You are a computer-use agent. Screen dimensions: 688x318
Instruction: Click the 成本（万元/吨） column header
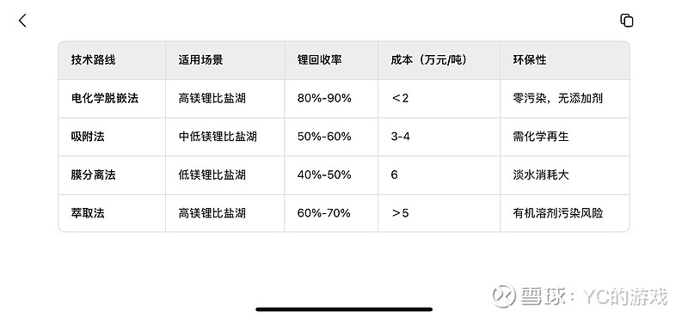[428, 60]
